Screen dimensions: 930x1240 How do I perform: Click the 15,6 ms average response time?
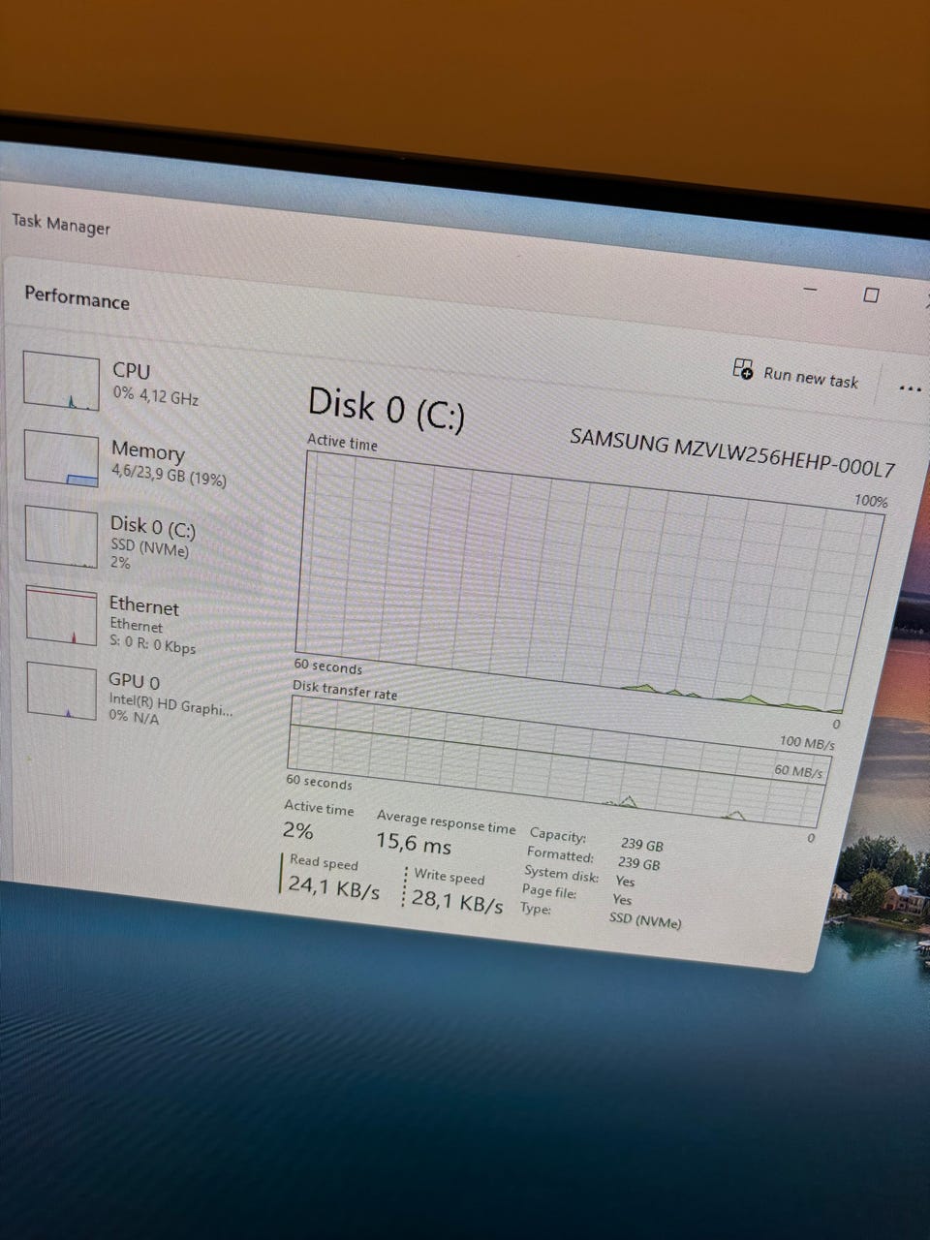(x=414, y=843)
